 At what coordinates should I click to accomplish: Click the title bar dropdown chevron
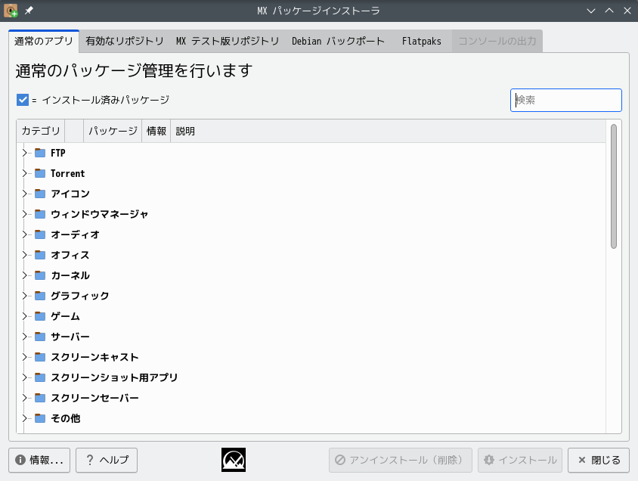pos(590,11)
